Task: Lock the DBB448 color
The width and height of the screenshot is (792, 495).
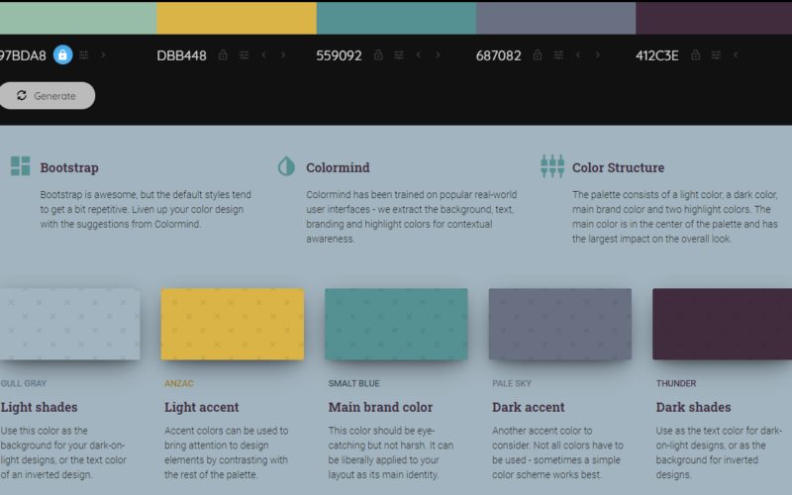Action: [223, 54]
